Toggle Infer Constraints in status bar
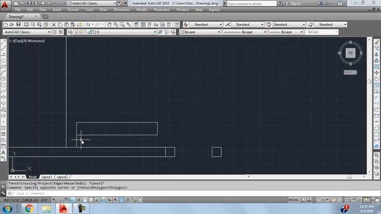Screen dimensions: 381x214 tap(54, 200)
